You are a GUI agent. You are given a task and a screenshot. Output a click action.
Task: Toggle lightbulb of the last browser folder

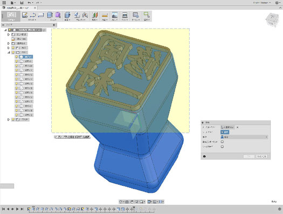13,119
